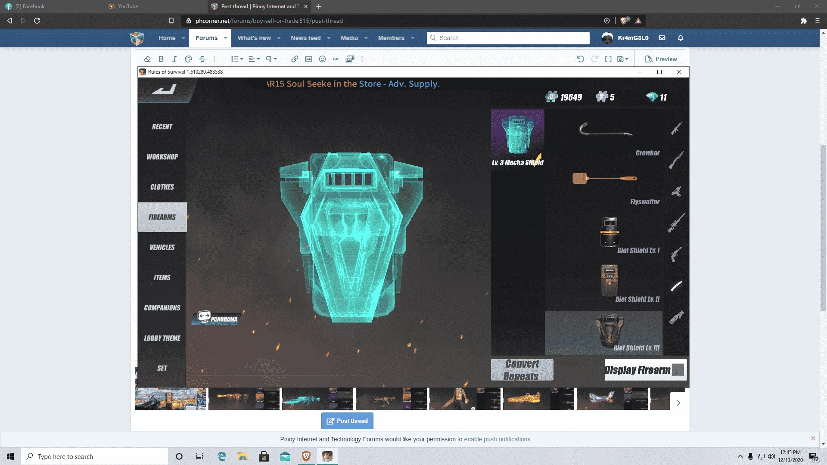The width and height of the screenshot is (827, 465).
Task: Click the eraser remove formatting icon
Action: pos(147,59)
